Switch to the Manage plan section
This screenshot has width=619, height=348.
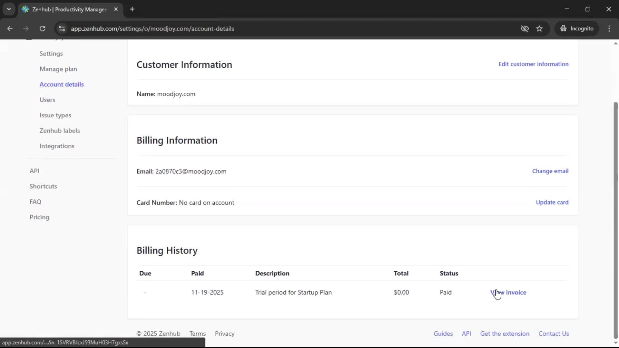pyautogui.click(x=58, y=69)
